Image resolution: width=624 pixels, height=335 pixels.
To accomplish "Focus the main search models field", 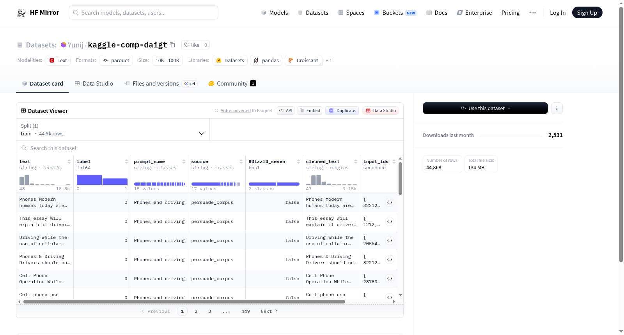I will click(x=144, y=12).
